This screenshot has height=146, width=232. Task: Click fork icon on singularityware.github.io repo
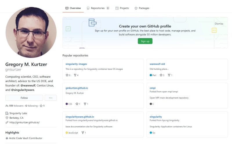83,133
